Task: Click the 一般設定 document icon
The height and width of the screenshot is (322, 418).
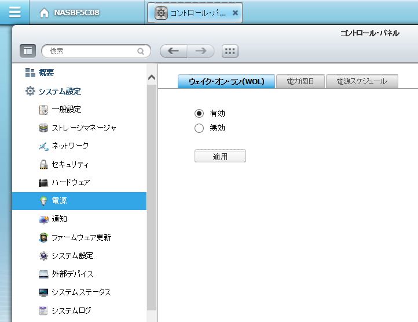Action: click(43, 110)
